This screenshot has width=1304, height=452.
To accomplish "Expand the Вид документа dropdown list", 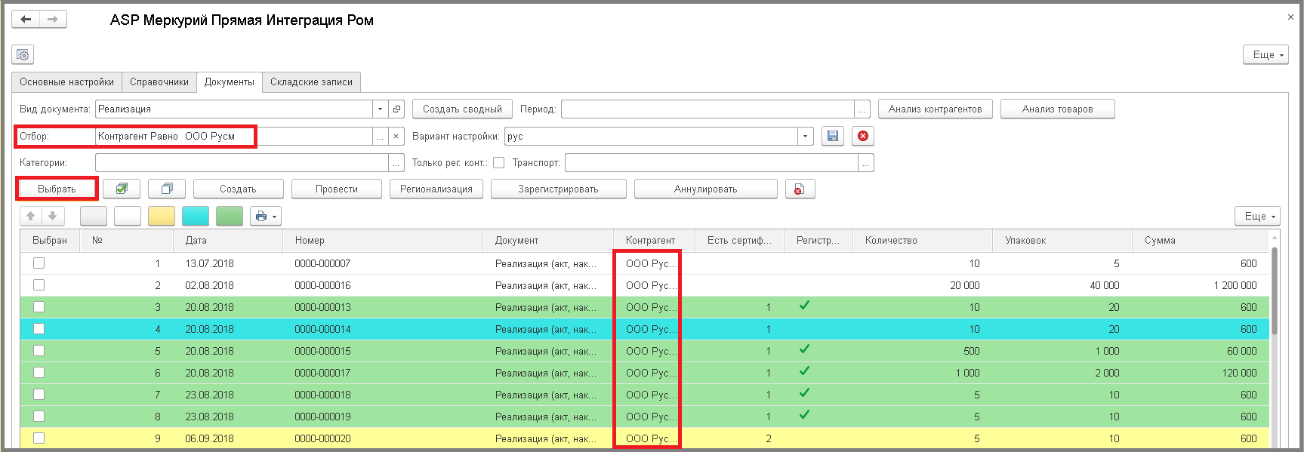I will tap(380, 109).
